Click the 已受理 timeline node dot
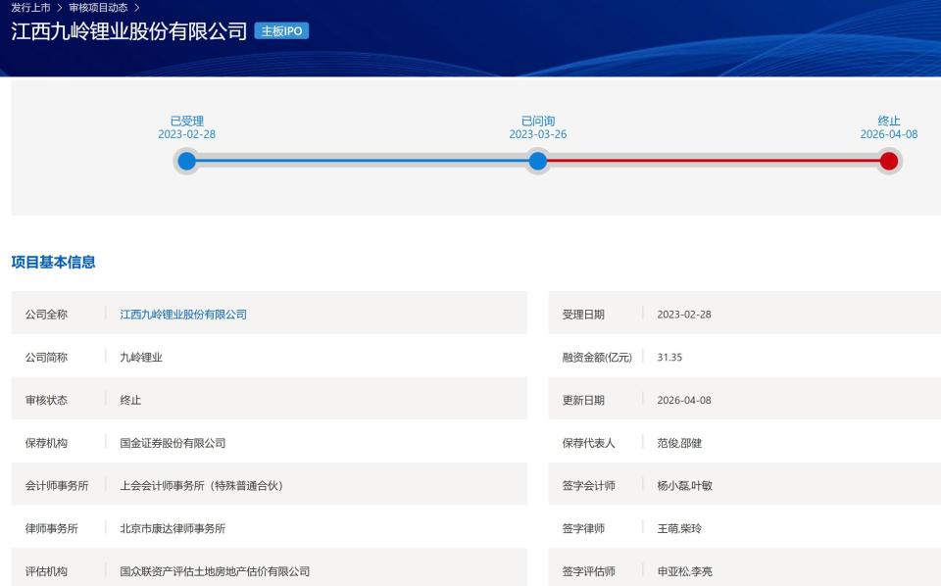The height and width of the screenshot is (586, 941). click(187, 161)
